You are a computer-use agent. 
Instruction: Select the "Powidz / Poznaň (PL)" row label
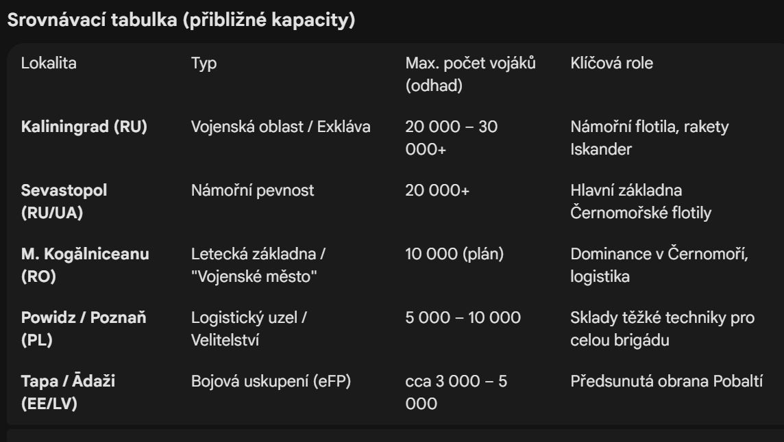[x=84, y=328]
